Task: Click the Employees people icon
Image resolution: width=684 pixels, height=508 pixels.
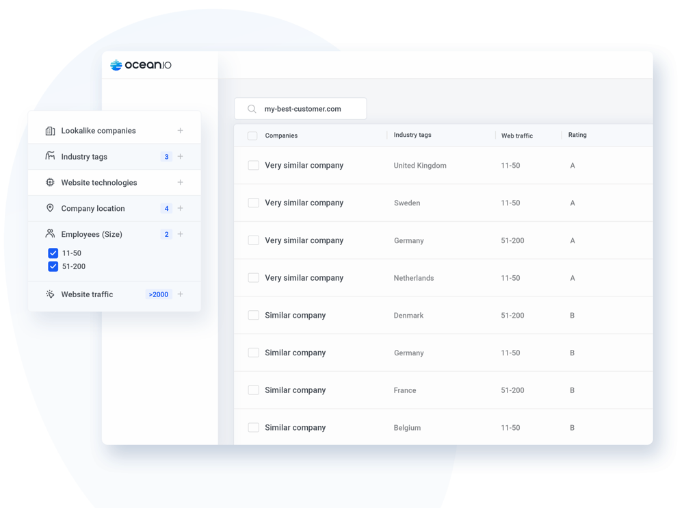Action: (x=50, y=233)
